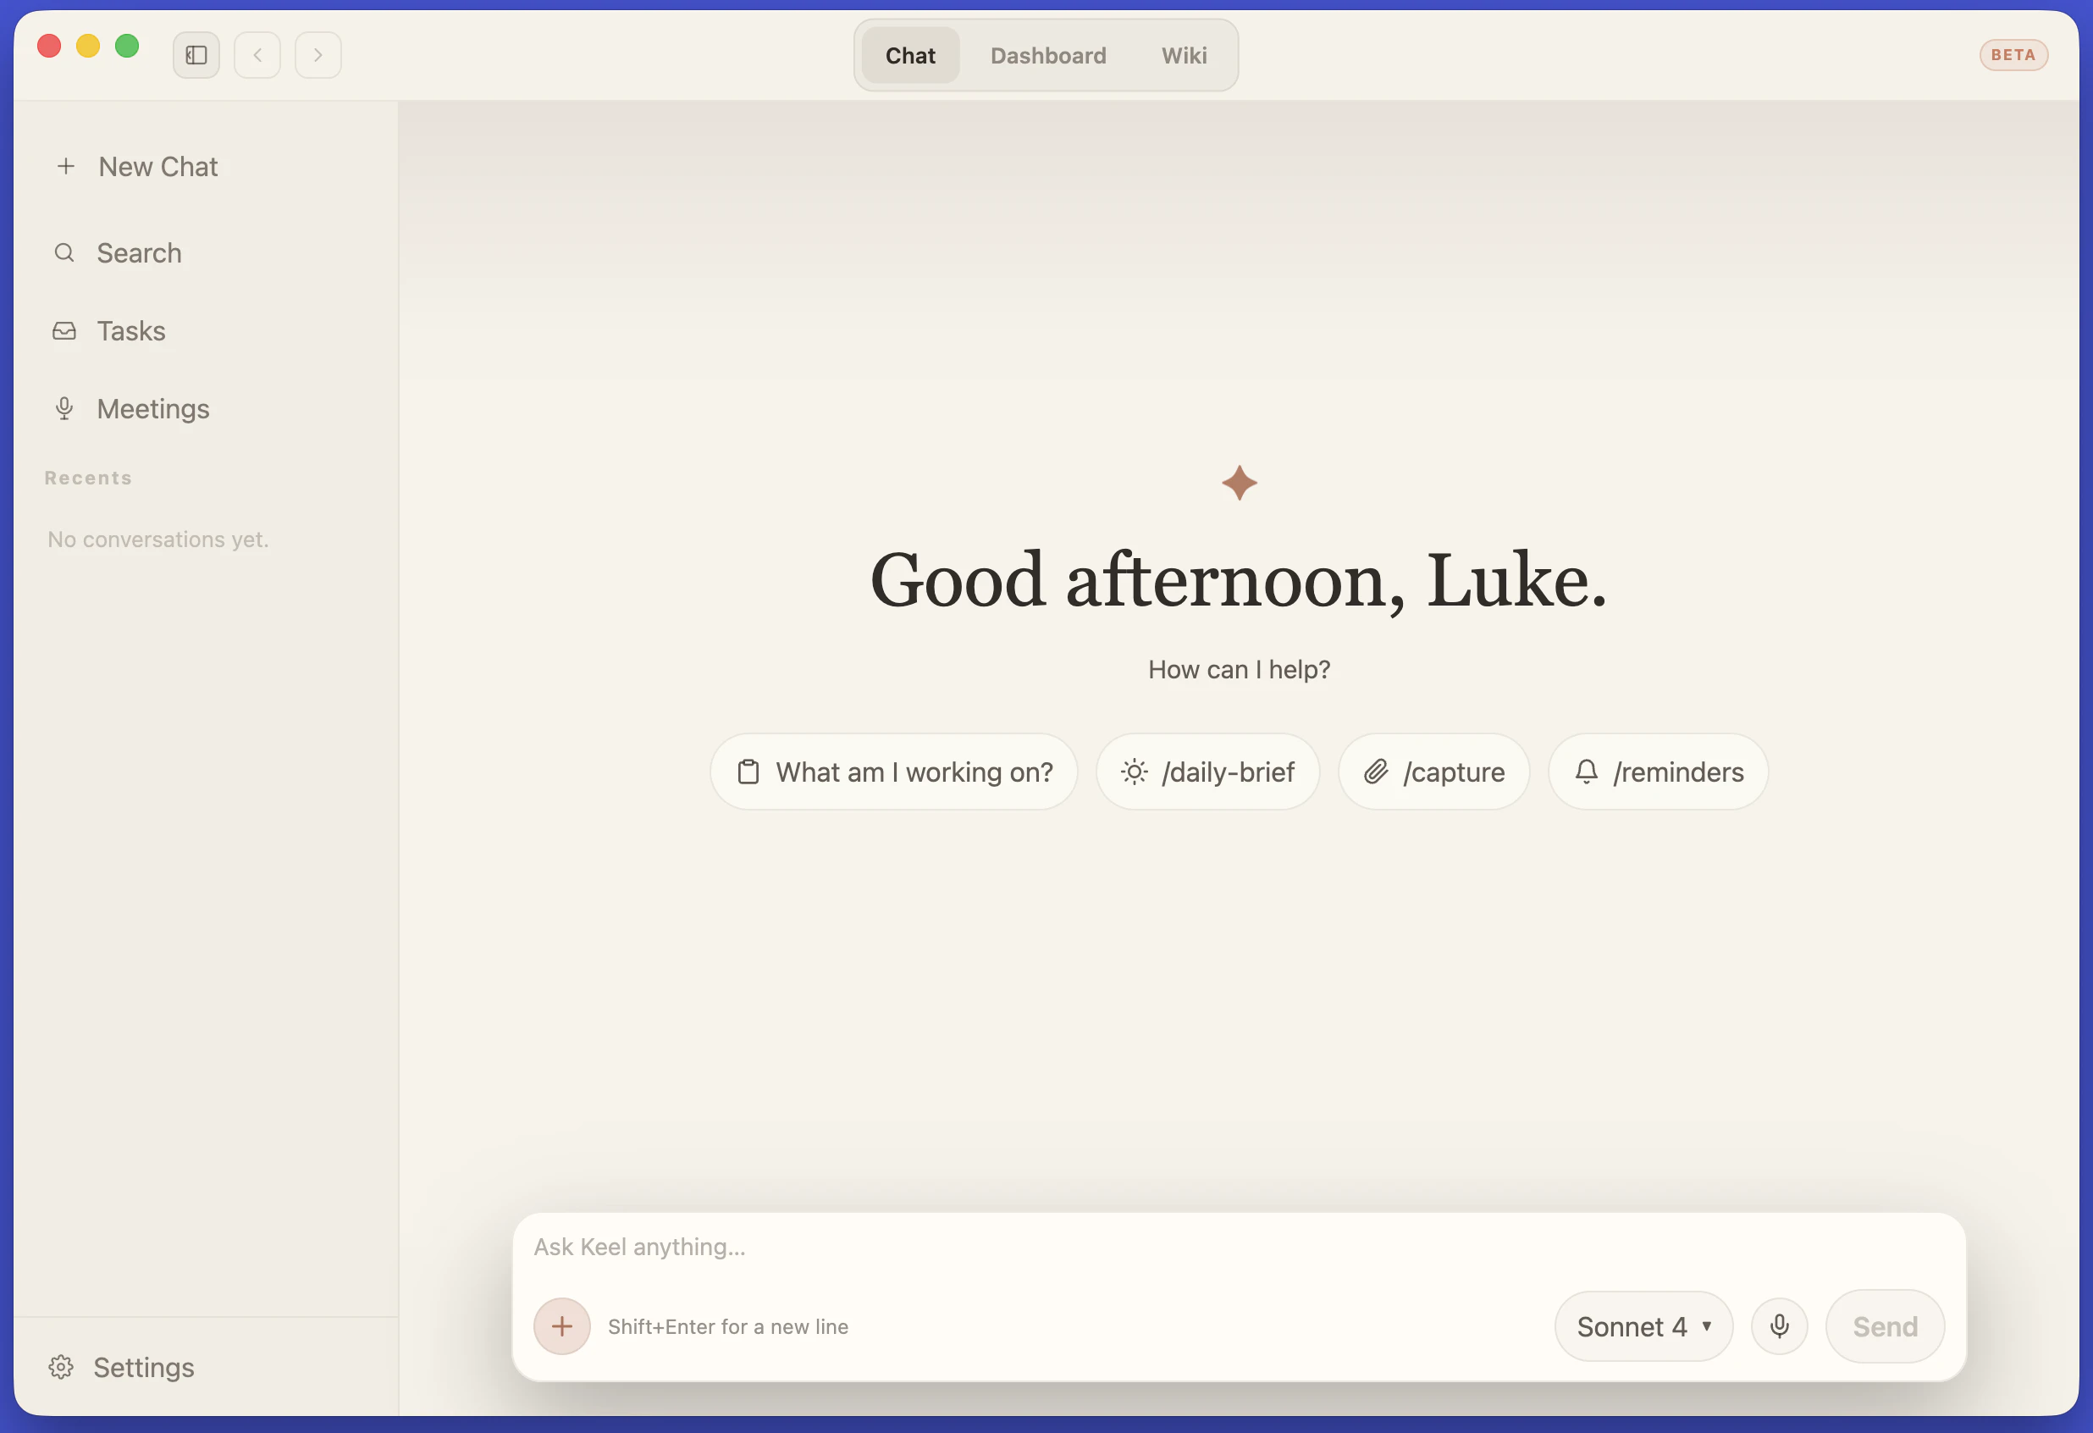Toggle the sidebar panel icon
This screenshot has height=1433, width=2093.
coord(196,55)
